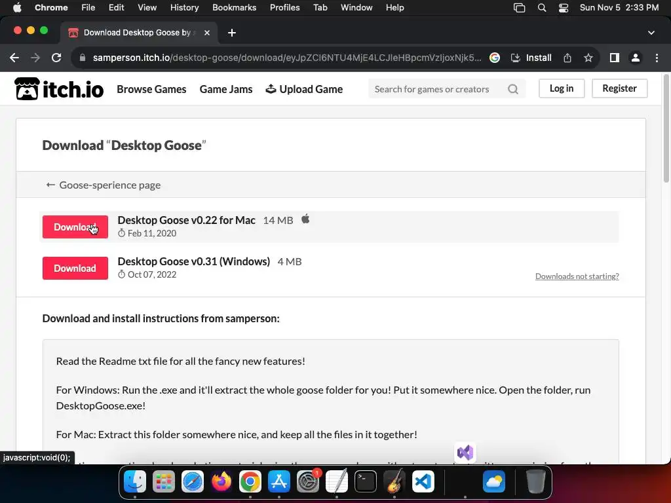Image resolution: width=671 pixels, height=503 pixels.
Task: Click the search magnifier icon in itch.io search
Action: [512, 89]
